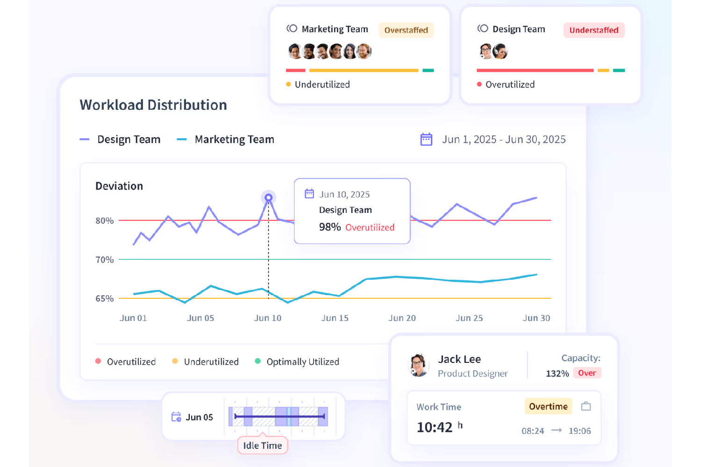Click the calendar icon in the Jun 10 tooltip
Screen dimensions: 701x467
point(309,193)
